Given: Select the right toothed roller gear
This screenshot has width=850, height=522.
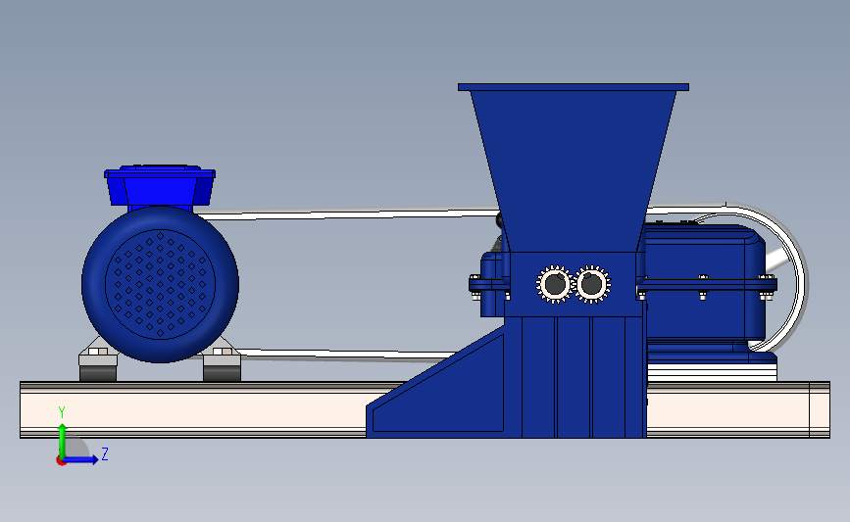Looking at the screenshot, I should pos(592,284).
